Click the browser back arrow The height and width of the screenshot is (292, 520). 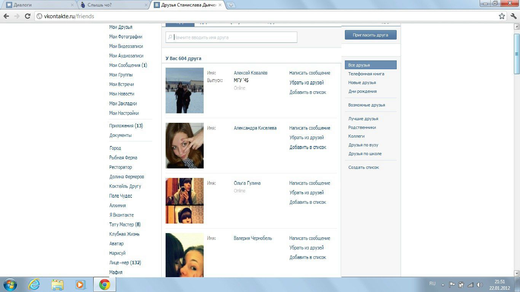click(6, 16)
